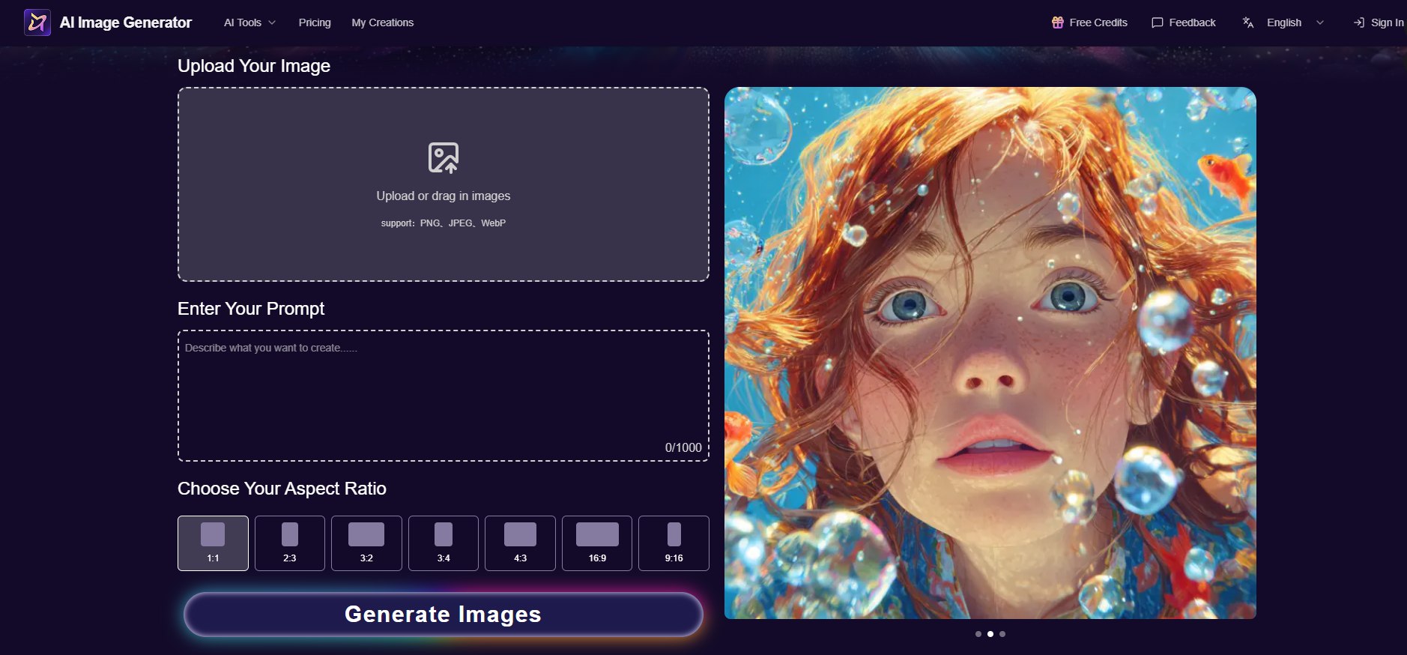
Task: Click the underwater girl preview image
Action: pyautogui.click(x=990, y=353)
